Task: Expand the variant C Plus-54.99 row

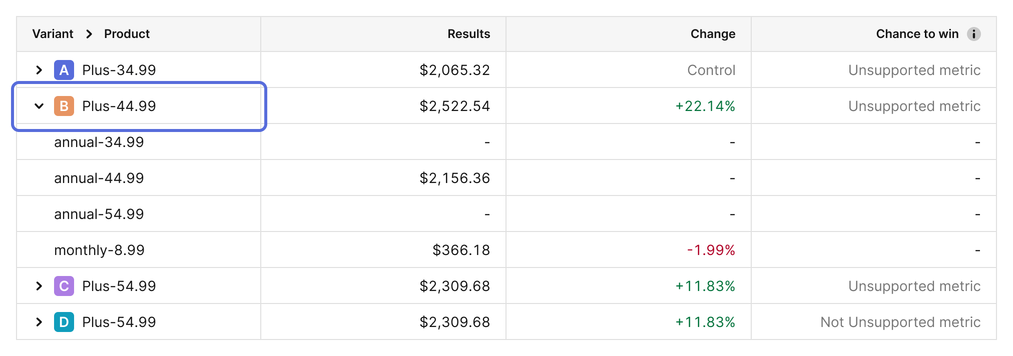Action: [x=39, y=286]
